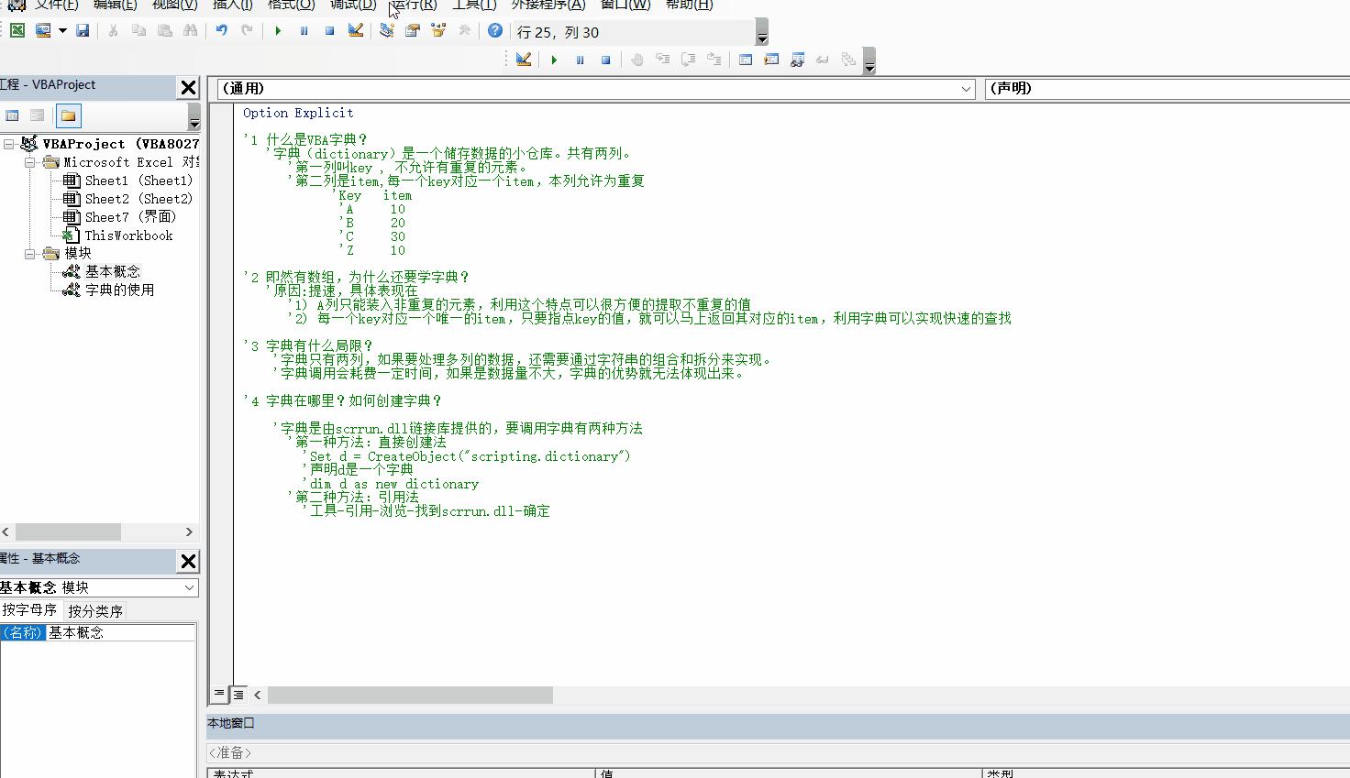Open the 插入(I) menu
Screen dimensions: 1350x778
pos(232,5)
